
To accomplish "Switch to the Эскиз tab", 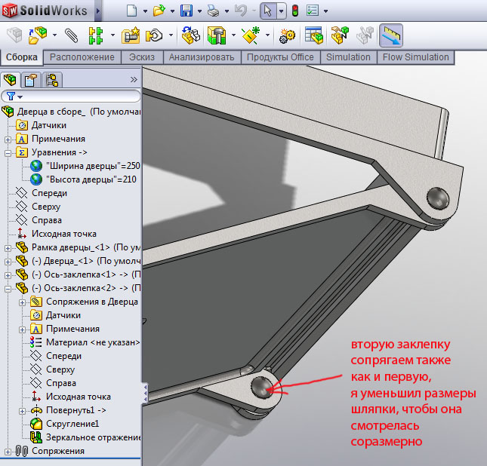I will (x=142, y=57).
